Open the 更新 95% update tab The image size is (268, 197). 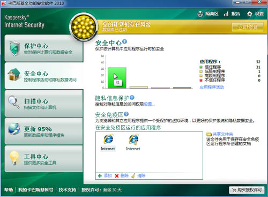[x=44, y=131]
